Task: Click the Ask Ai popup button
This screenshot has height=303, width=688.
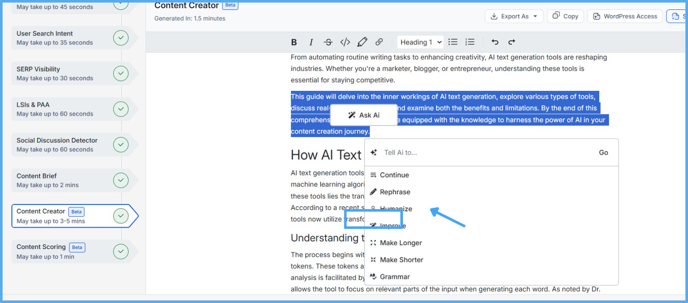Action: [x=364, y=115]
